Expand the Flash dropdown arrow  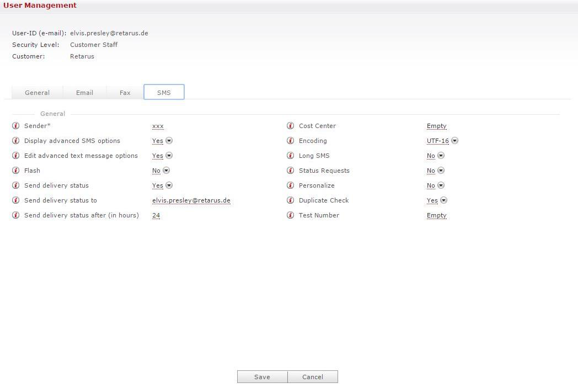coord(166,171)
